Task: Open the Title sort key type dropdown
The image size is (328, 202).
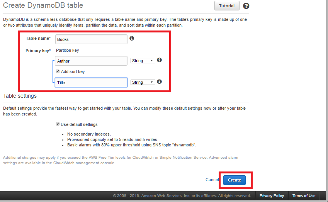Action: tap(143, 82)
